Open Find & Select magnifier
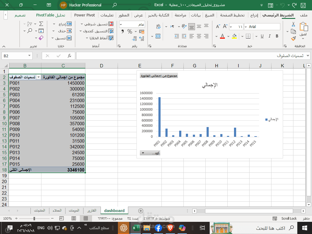The image size is (312, 234). coord(30,31)
